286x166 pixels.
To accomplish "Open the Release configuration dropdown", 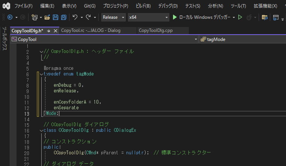I will [x=114, y=17].
